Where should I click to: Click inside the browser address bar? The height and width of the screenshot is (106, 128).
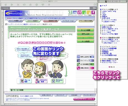coord(50,8)
